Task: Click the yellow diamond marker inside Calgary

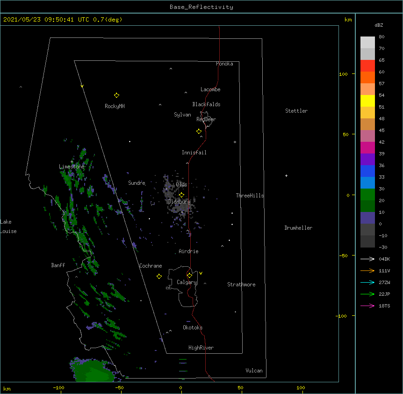Action: tap(189, 276)
